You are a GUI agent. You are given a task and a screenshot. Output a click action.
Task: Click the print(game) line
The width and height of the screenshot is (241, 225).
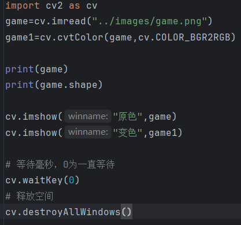(x=36, y=69)
